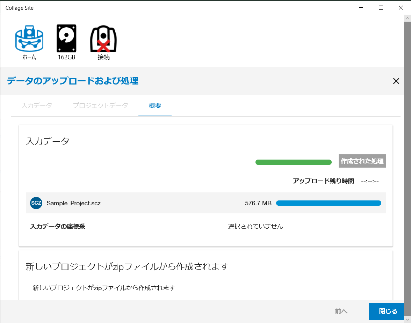This screenshot has width=411, height=323.
Task: Select the 概要 tab
Action: point(155,105)
